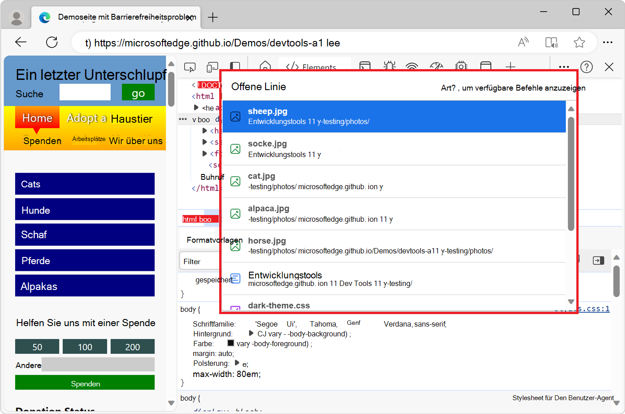This screenshot has height=414, width=625.
Task: Select cat.jpg in the file list
Action: click(394, 181)
